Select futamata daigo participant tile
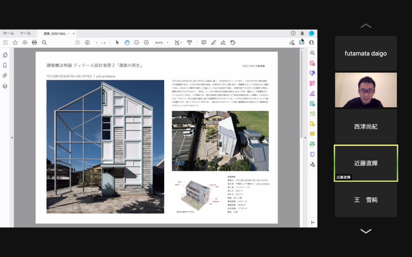 [366, 53]
